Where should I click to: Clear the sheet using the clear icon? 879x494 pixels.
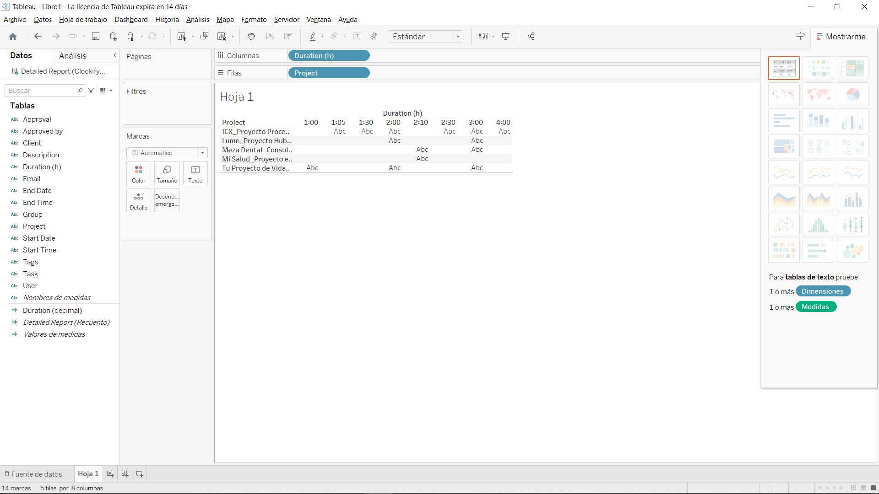(x=222, y=36)
